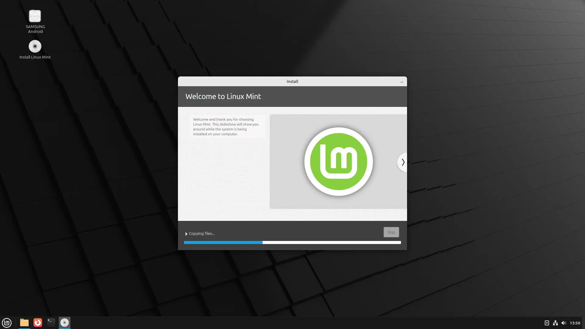The image size is (585, 329).
Task: Advance the slideshow with the next arrow
Action: (402, 162)
